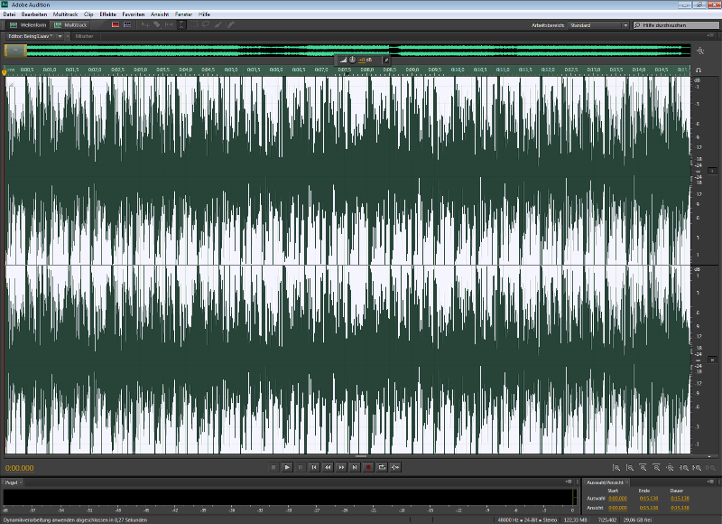
Task: Stop playback with the Stop button
Action: point(273,467)
